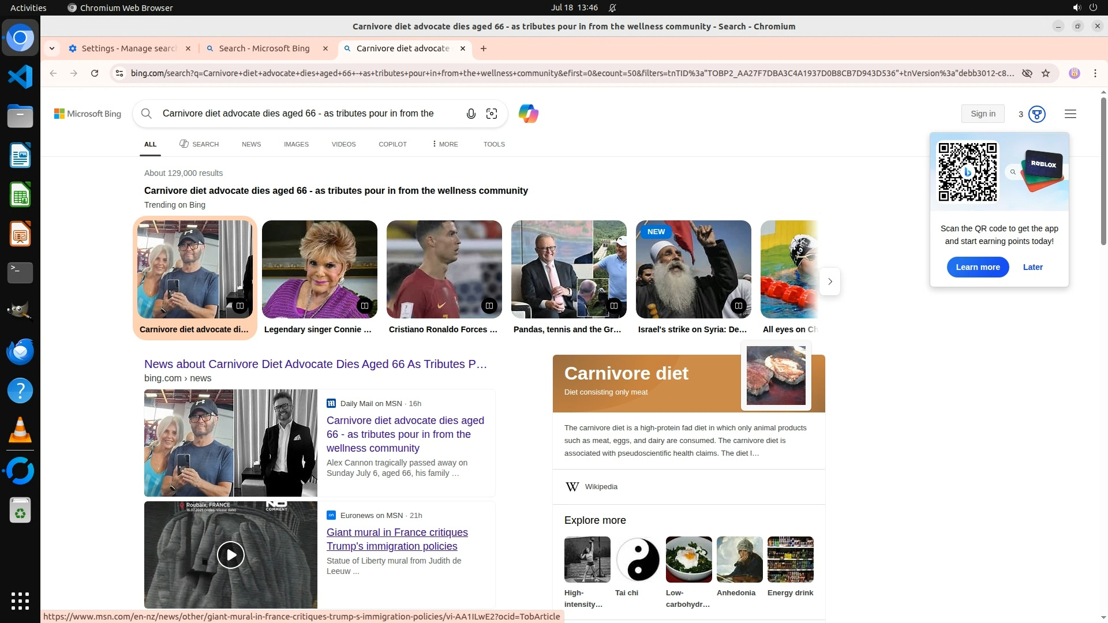Switch to the IMAGES search tab
1108x623 pixels.
(296, 144)
